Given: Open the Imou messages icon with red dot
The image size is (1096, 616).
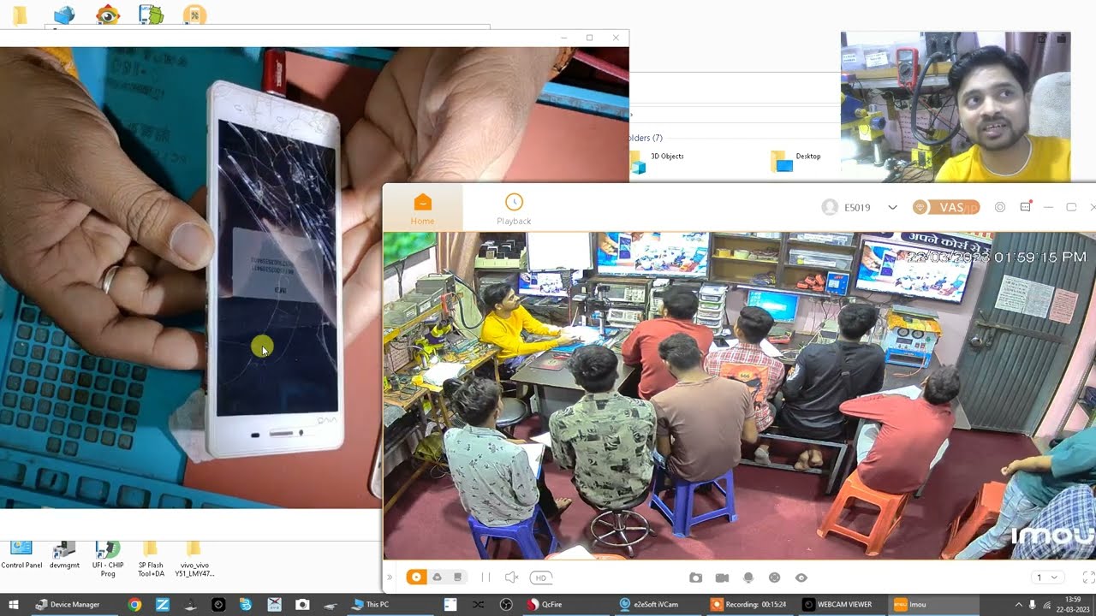Looking at the screenshot, I should pyautogui.click(x=1026, y=207).
